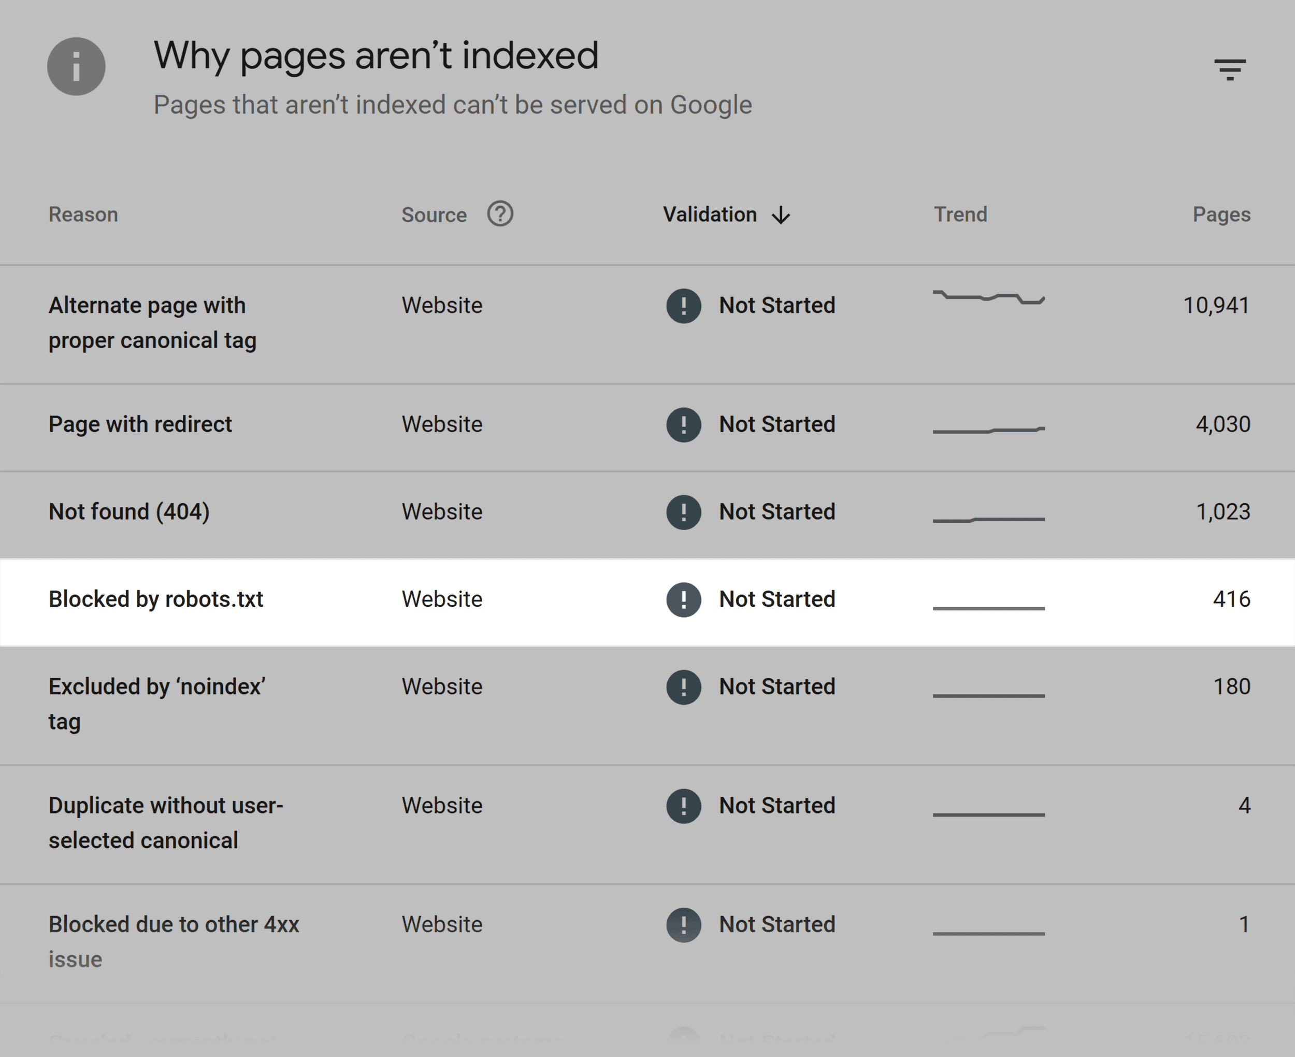Click the subtitle about pages served on Google
The height and width of the screenshot is (1057, 1295).
pyautogui.click(x=453, y=105)
